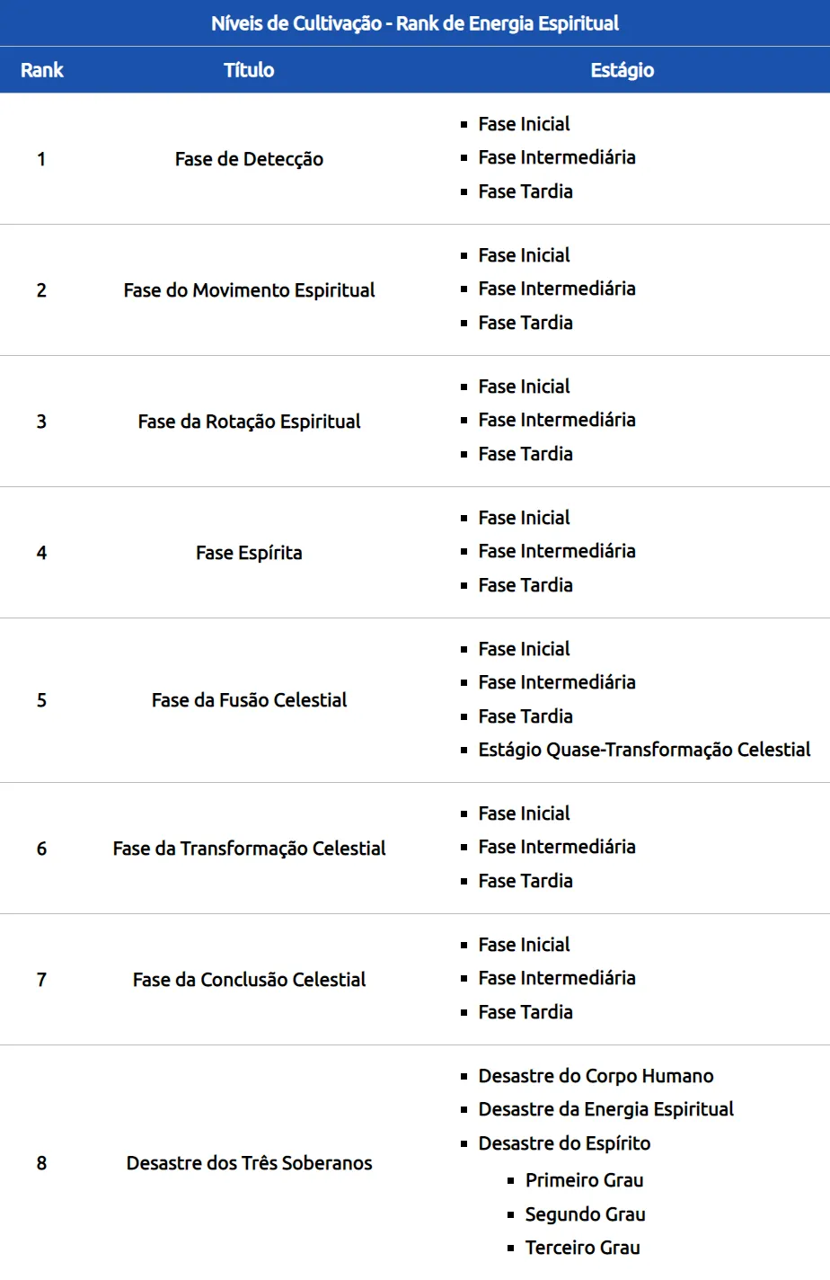The image size is (830, 1280).
Task: Select 'Desastre da Energia Espiritual' list item
Action: coord(605,1109)
